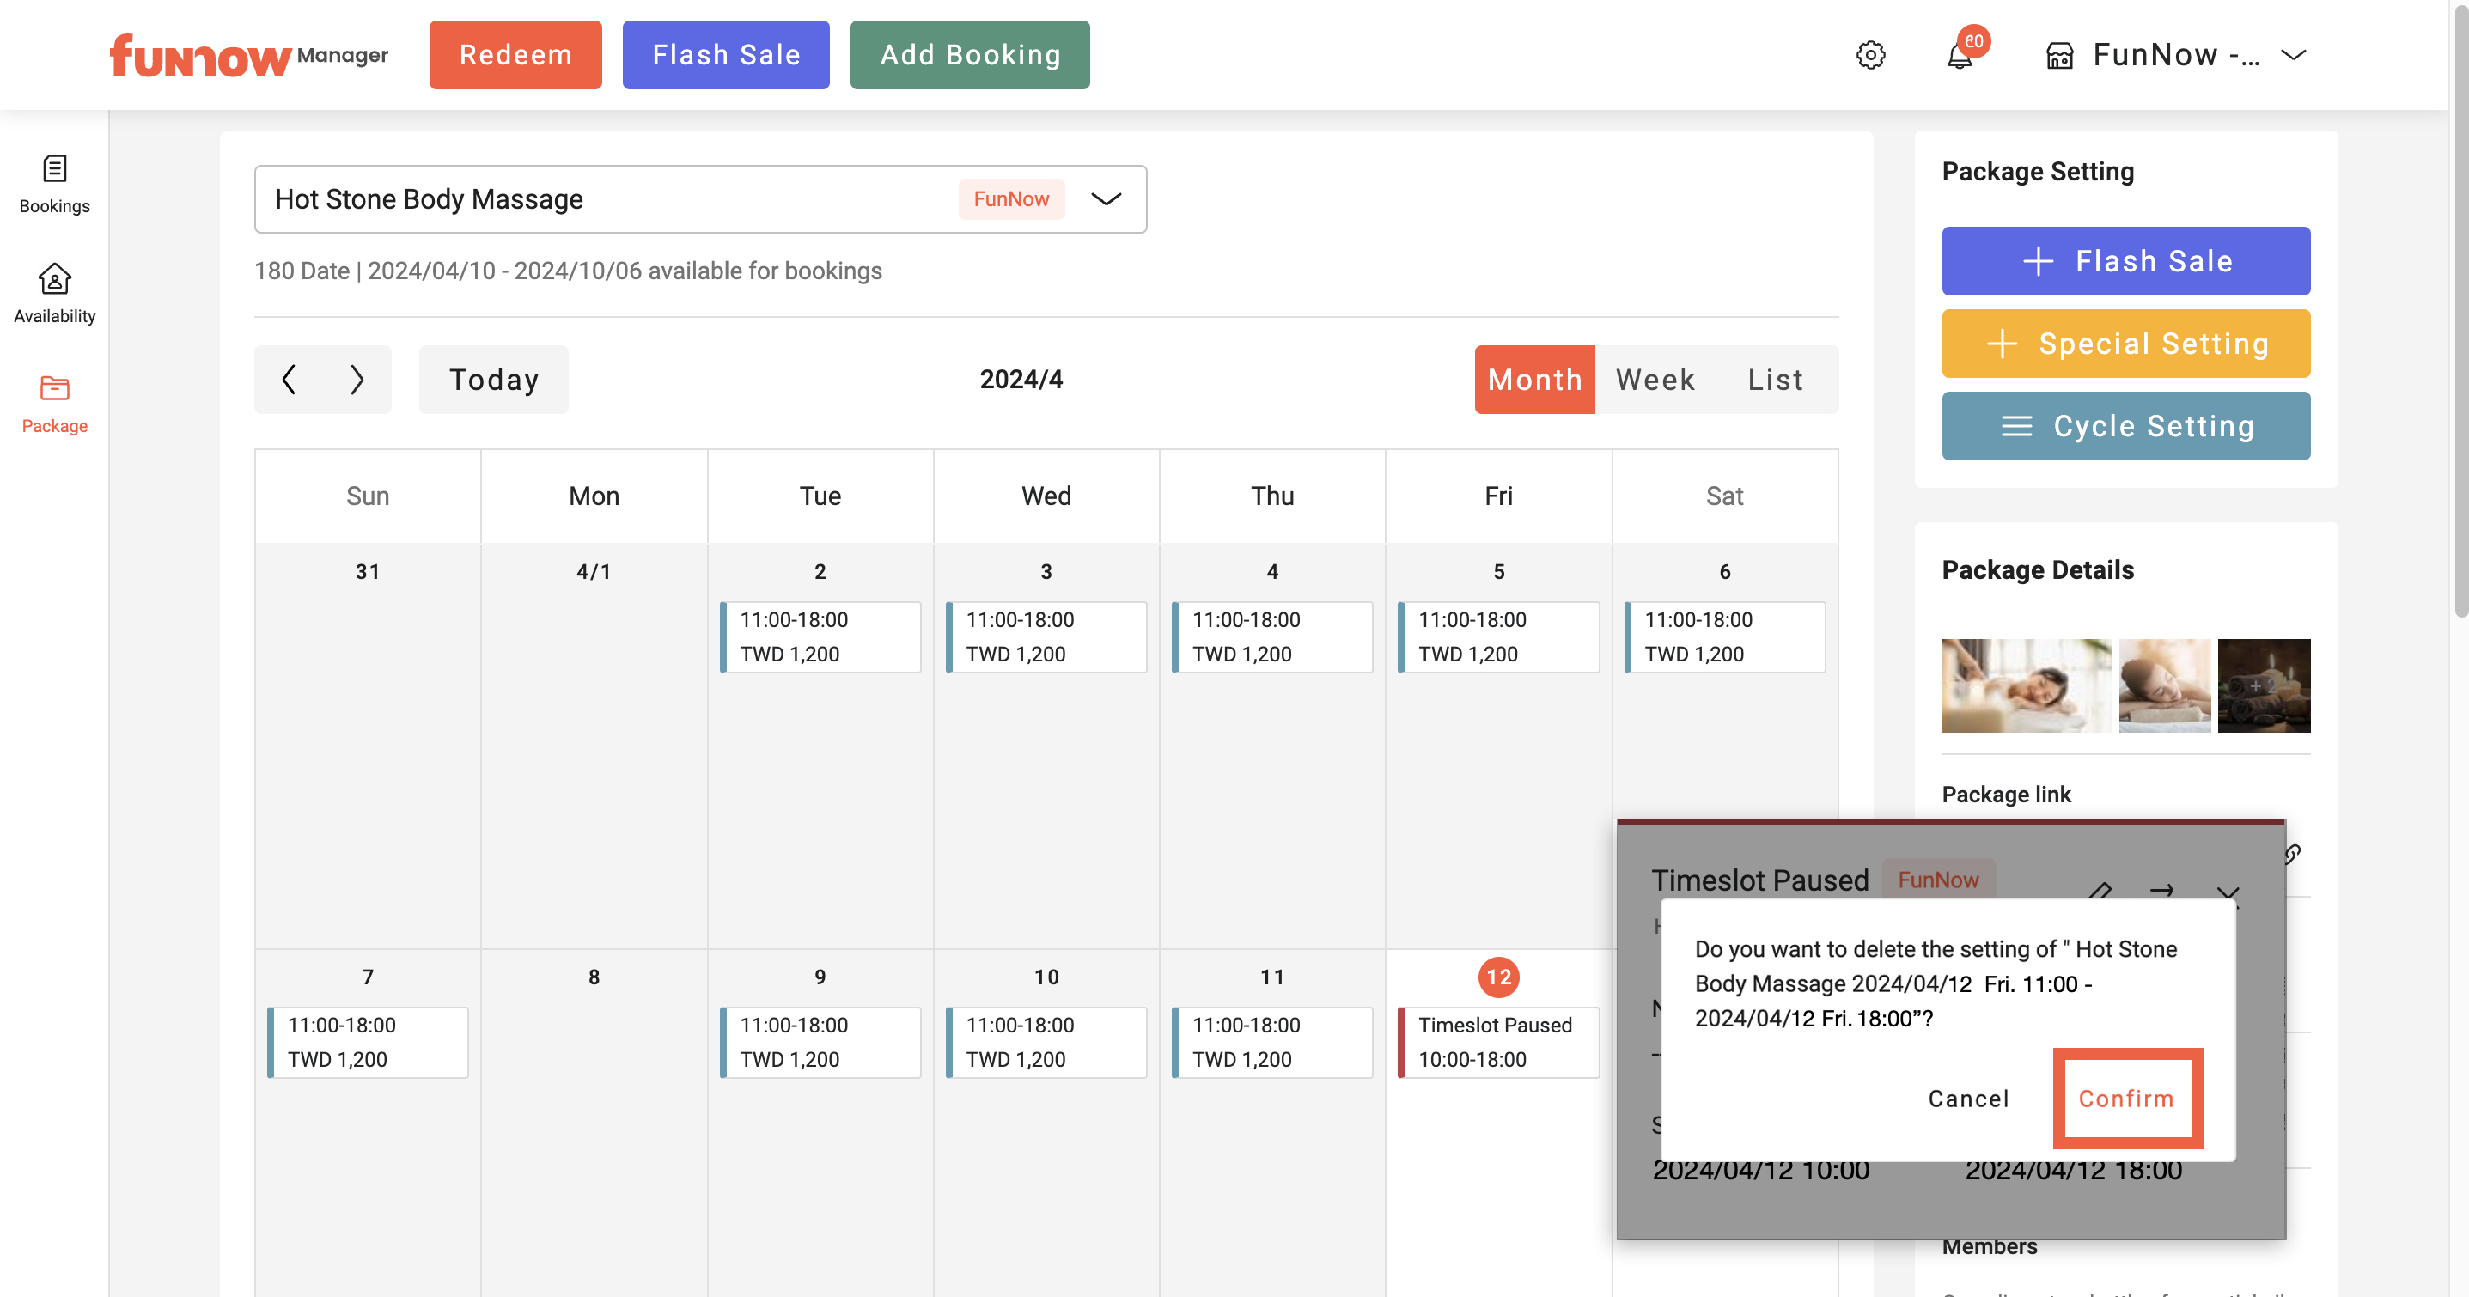Screen dimensions: 2469x1297
Task: Open the +2 more photos thumbnail
Action: coord(2264,685)
